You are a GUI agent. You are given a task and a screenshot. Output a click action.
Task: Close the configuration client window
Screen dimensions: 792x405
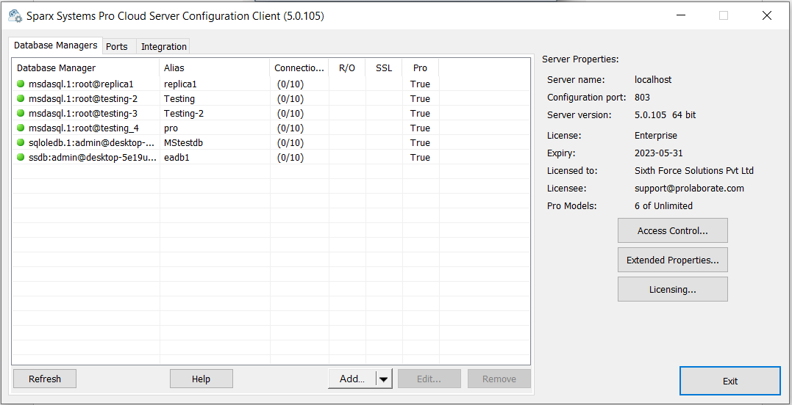coord(767,15)
